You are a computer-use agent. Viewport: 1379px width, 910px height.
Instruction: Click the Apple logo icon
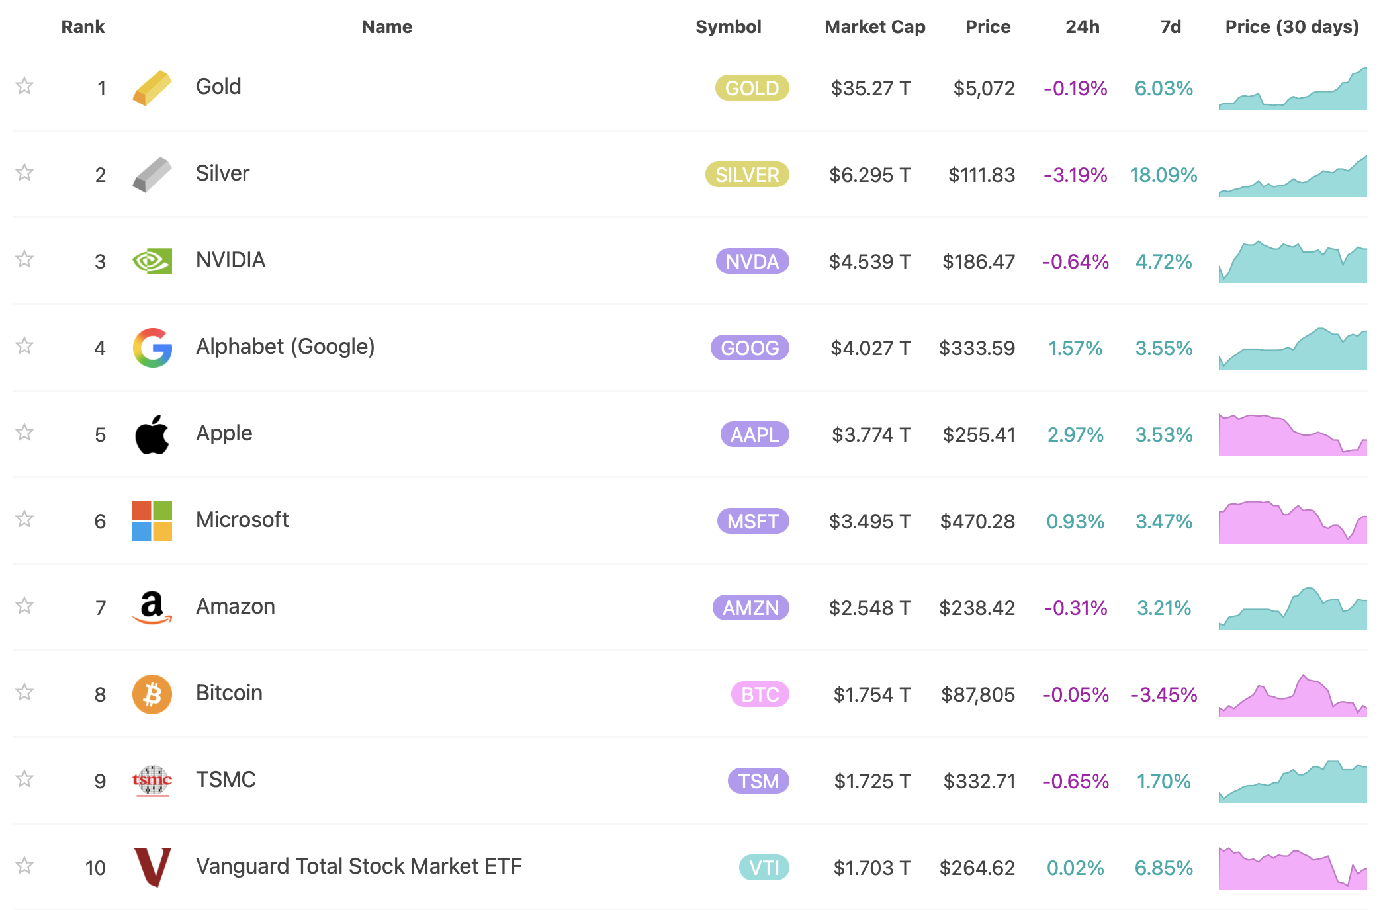coord(152,434)
